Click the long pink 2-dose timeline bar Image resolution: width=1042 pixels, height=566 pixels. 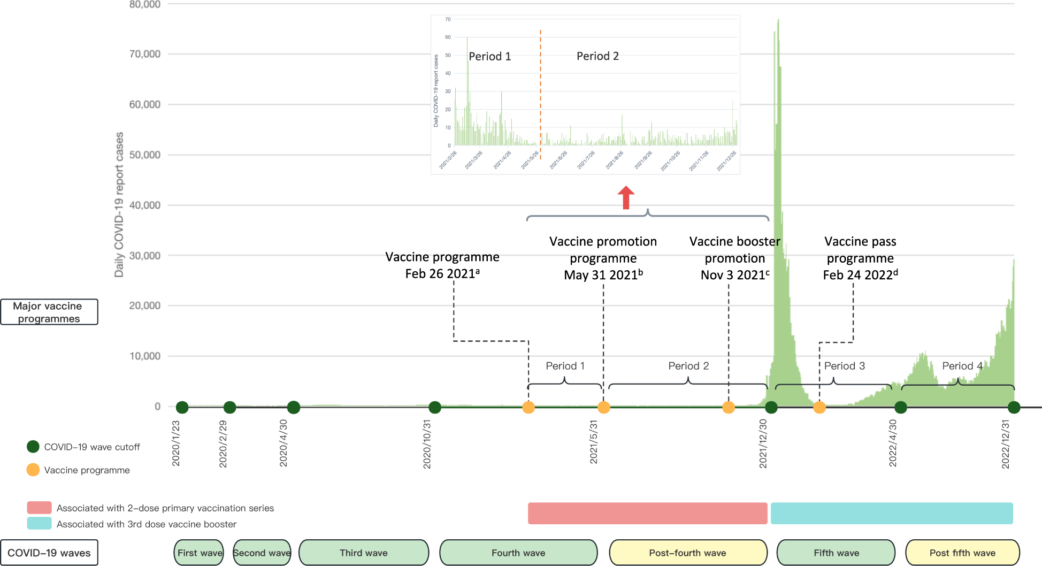point(648,513)
